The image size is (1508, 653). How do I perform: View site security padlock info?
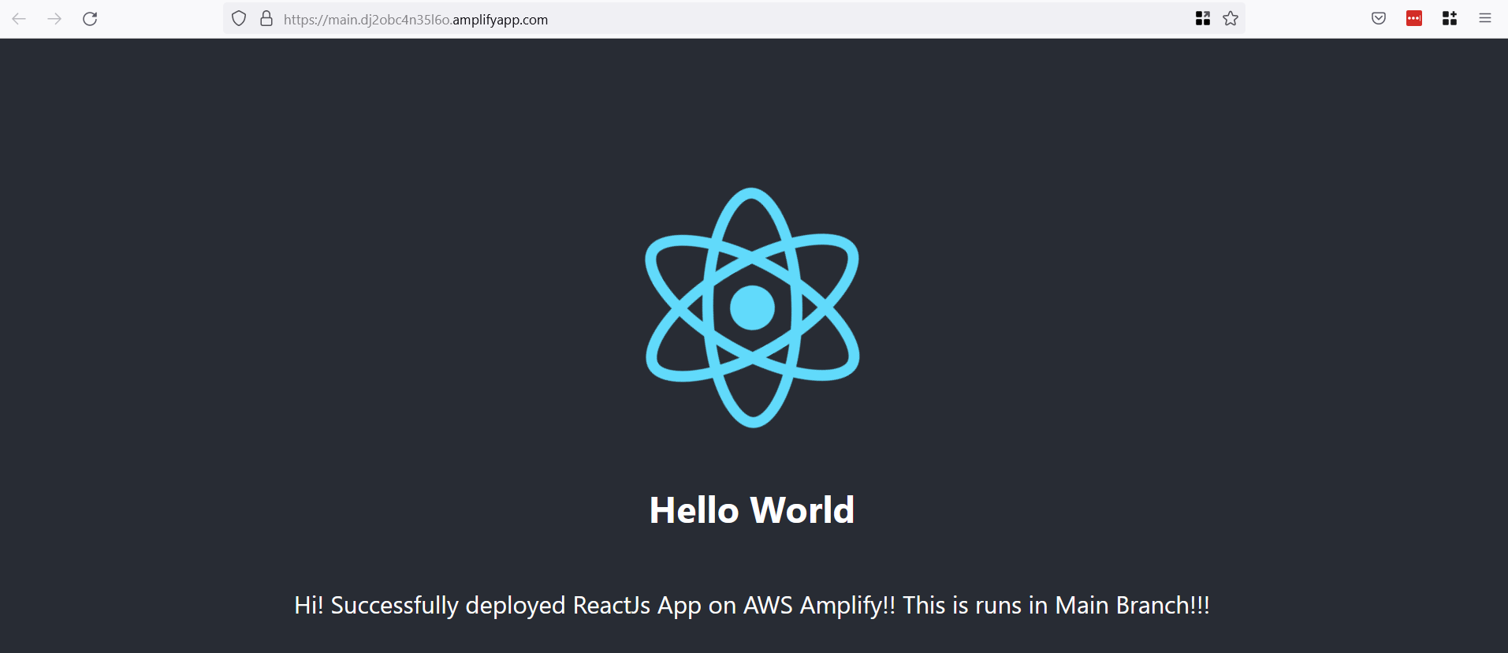tap(266, 19)
